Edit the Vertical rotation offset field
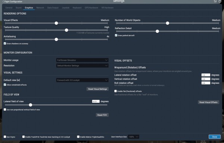The image size is (224, 143). coord(206,79)
